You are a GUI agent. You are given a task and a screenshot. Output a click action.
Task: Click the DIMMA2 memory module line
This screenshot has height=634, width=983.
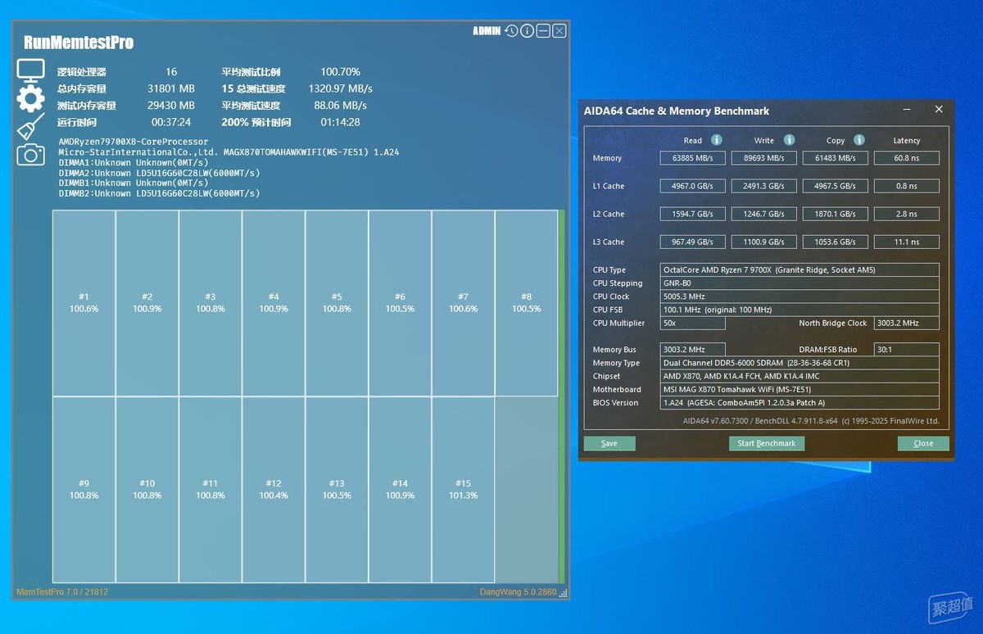160,173
